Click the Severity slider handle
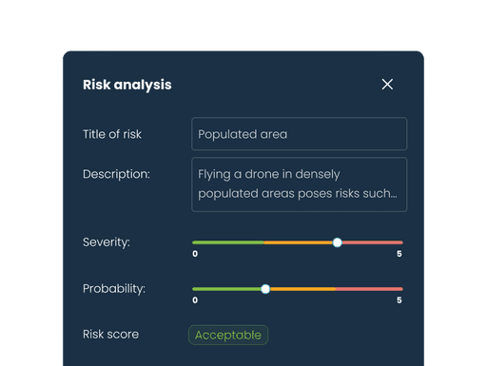The width and height of the screenshot is (487, 366). click(x=338, y=242)
